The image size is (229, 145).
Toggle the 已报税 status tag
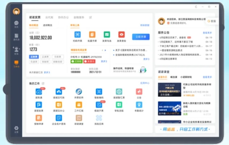coord(75,61)
